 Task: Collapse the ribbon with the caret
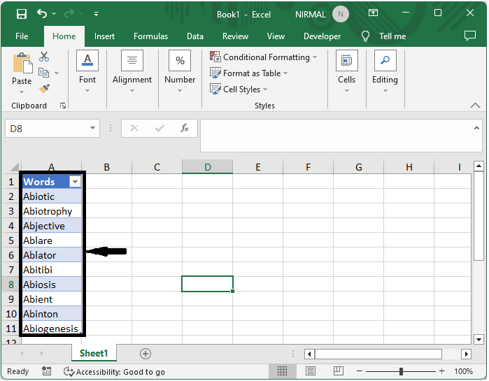point(475,106)
